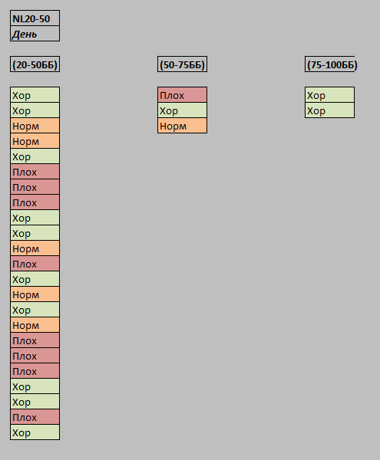The width and height of the screenshot is (380, 460).
Task: Select the second Хор cell under (75-100ББ)
Action: click(x=330, y=110)
